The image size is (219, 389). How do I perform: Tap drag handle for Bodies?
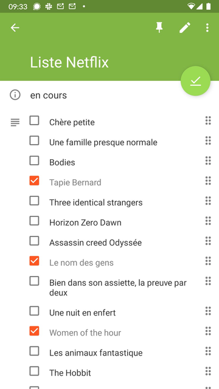(208, 160)
